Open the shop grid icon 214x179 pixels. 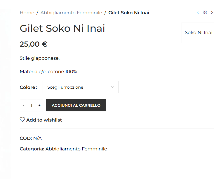[x=205, y=13]
